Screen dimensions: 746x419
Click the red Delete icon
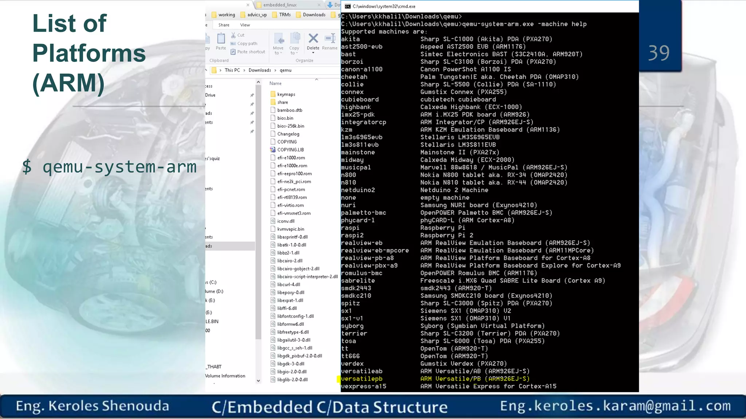point(313,38)
